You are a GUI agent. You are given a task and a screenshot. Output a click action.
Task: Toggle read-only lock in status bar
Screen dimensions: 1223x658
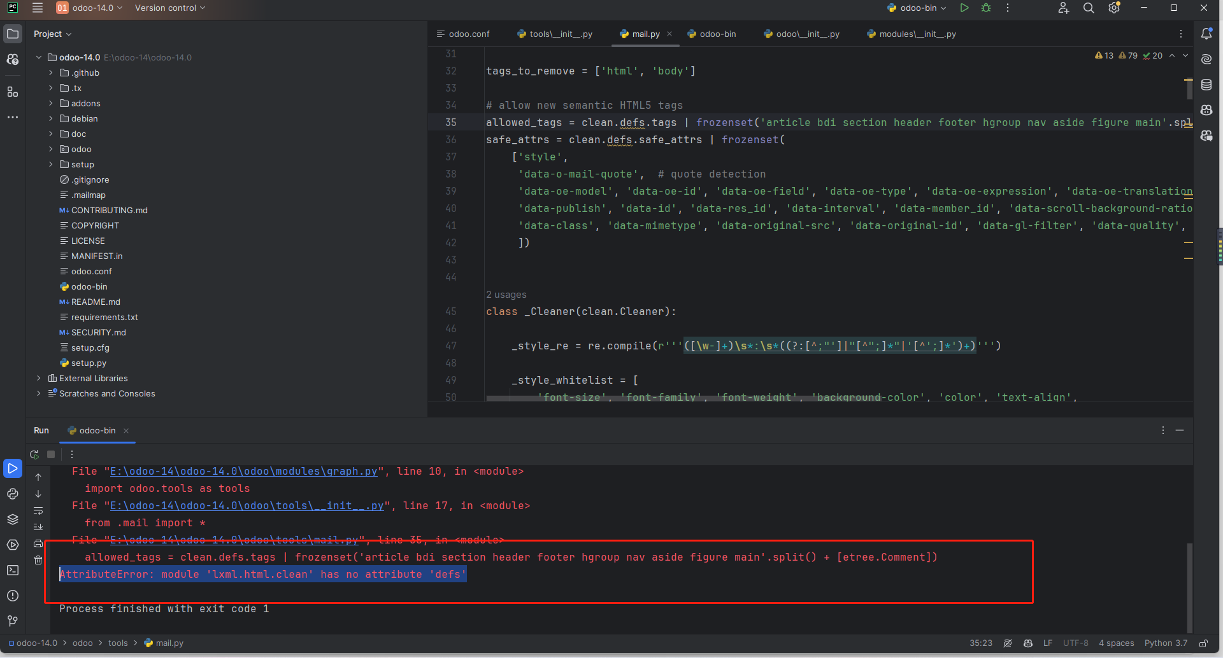[x=1203, y=643]
